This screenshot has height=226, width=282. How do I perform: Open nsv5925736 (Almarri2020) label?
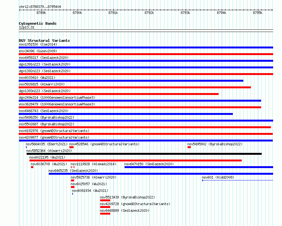tap(93, 177)
